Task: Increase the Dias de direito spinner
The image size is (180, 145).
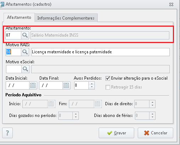Action: (152, 102)
